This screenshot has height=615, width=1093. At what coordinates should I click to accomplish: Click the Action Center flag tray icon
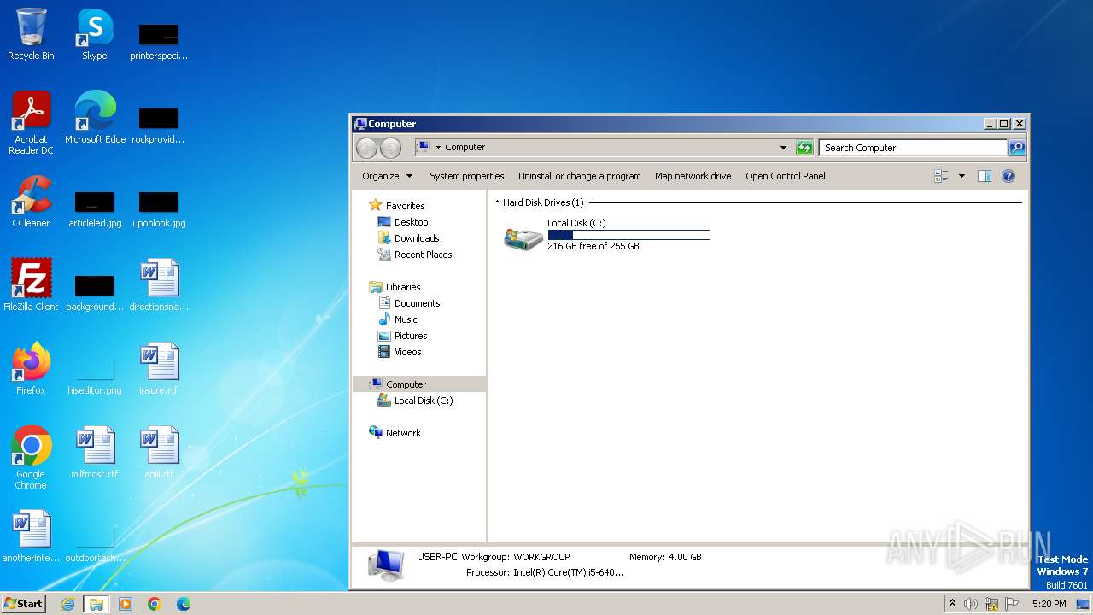pyautogui.click(x=1013, y=604)
